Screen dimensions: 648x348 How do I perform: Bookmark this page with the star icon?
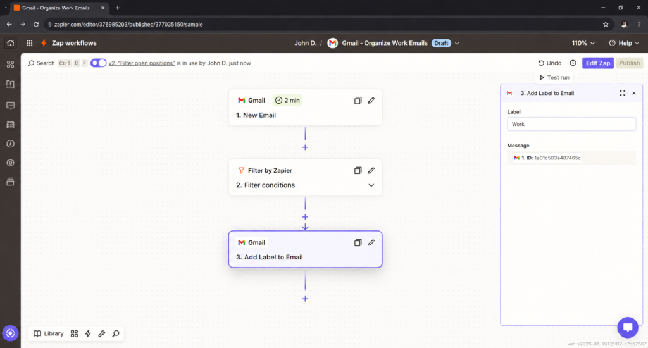(606, 25)
